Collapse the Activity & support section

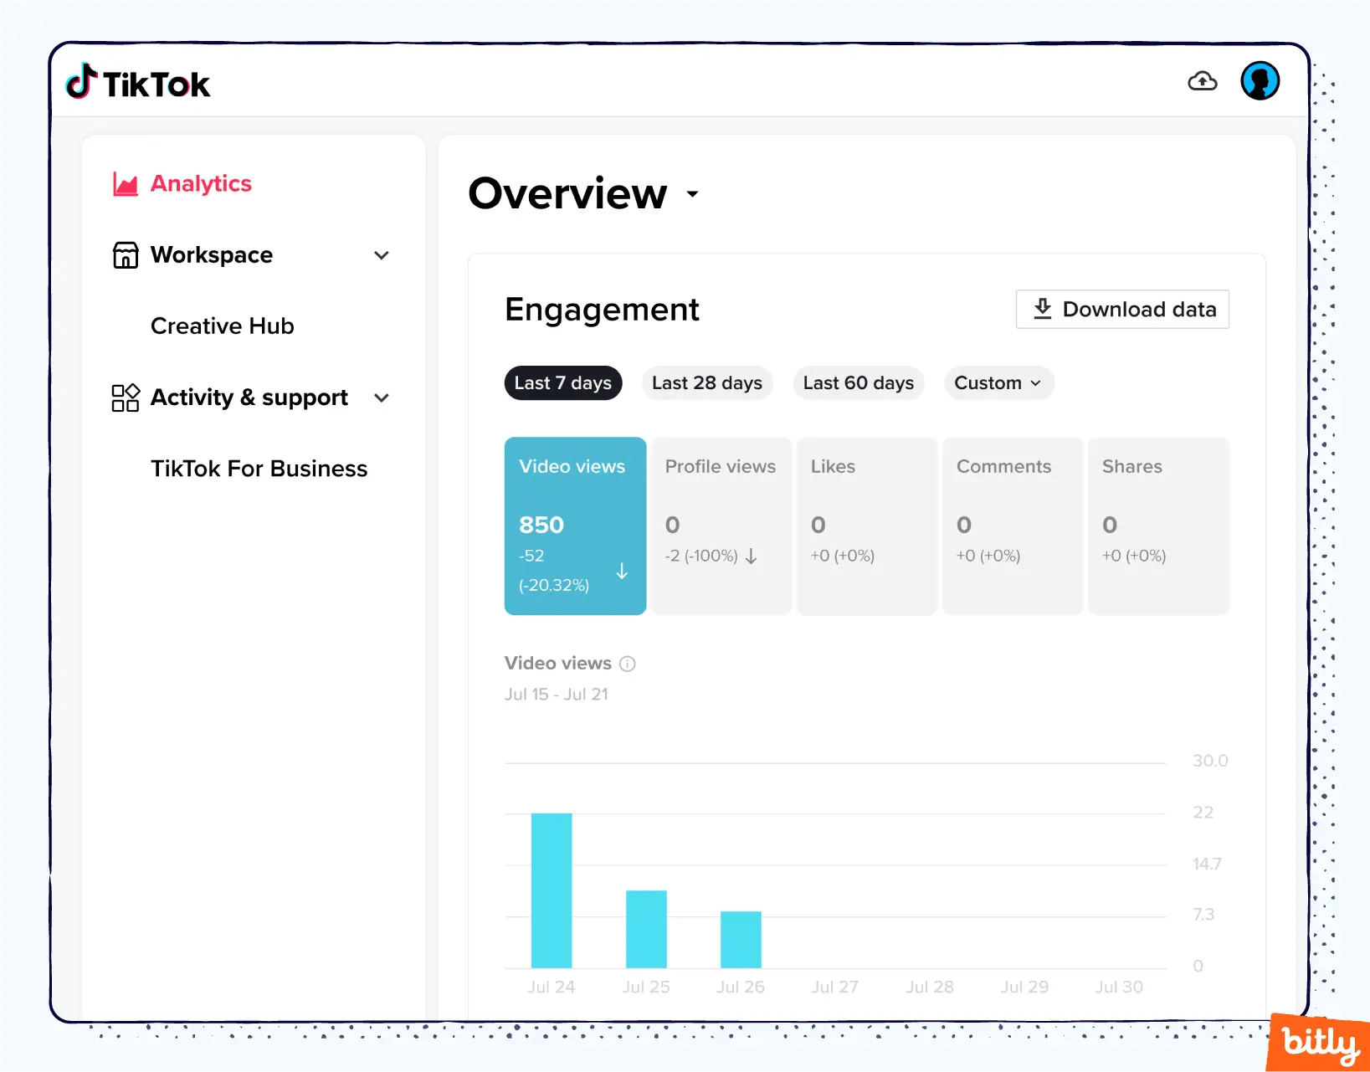point(382,398)
